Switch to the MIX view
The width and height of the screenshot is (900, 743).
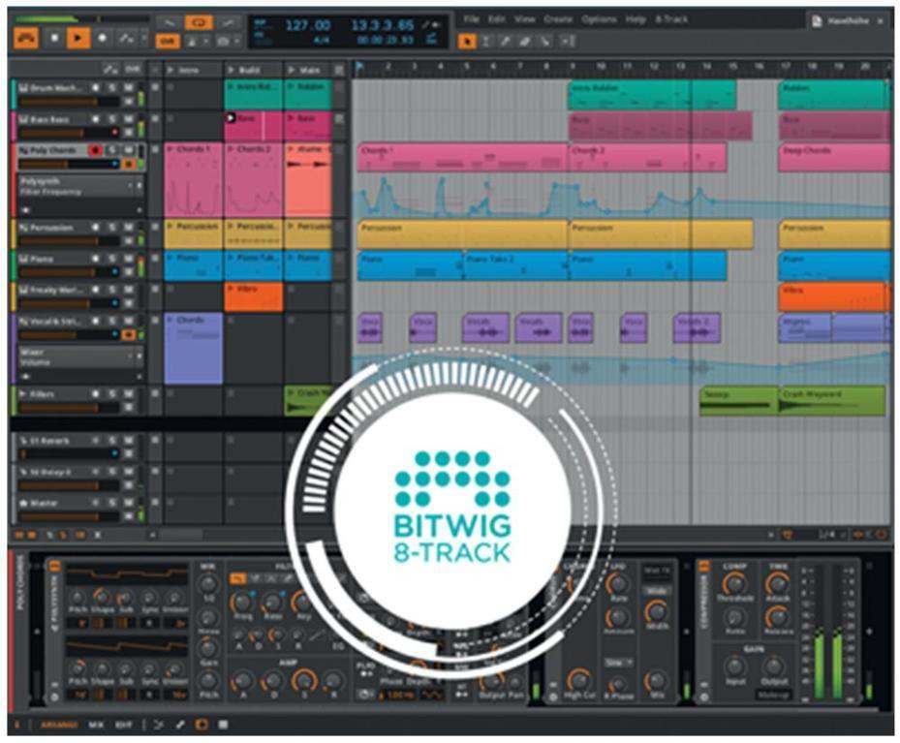tap(96, 725)
